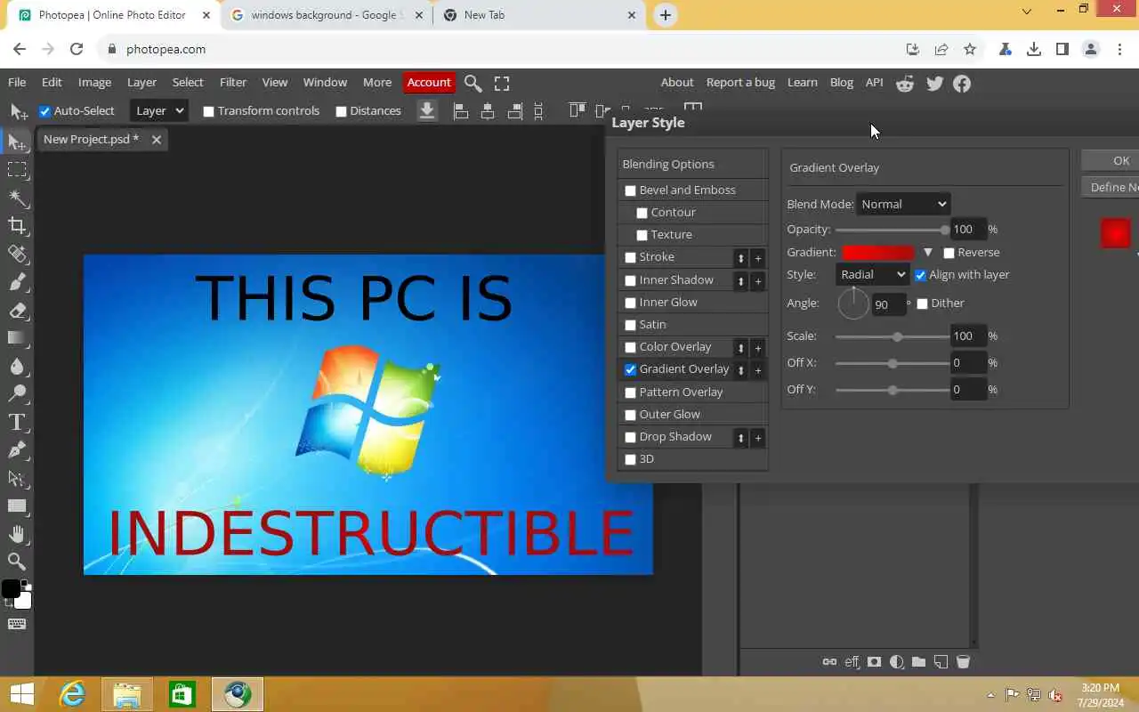Click the align left edges icon

461,111
